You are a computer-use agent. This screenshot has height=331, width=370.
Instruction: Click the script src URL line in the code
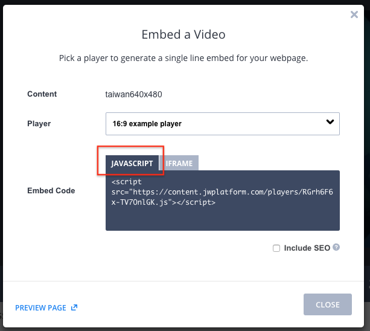pyautogui.click(x=222, y=192)
